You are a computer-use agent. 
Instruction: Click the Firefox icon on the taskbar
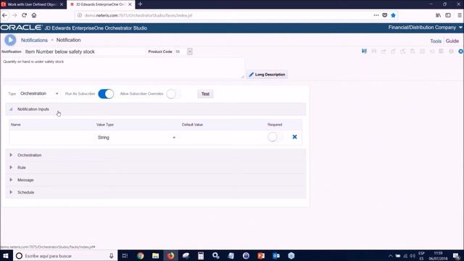point(171,256)
